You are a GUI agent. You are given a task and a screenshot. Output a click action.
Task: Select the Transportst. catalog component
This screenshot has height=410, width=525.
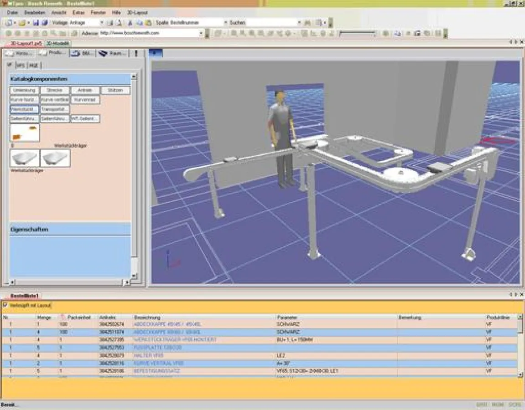coord(55,109)
